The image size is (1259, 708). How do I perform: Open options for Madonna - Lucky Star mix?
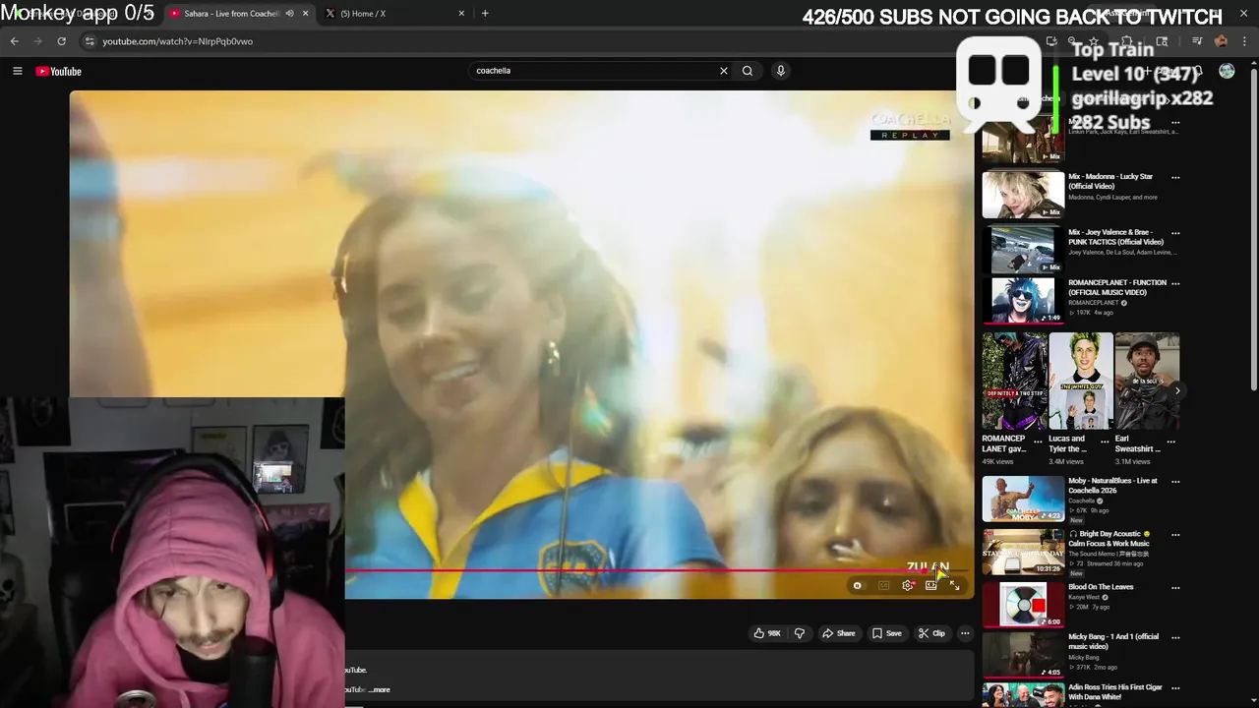1175,178
